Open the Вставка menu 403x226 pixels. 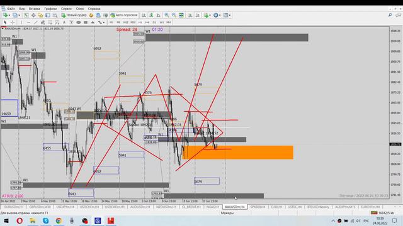(35, 9)
